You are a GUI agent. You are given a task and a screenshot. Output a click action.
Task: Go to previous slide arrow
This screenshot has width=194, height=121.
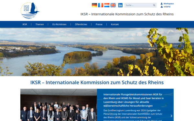(x=23, y=116)
